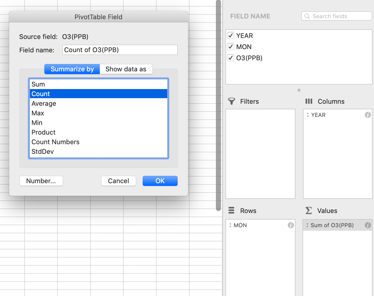Viewport: 374px width, 296px height.
Task: Select StdDev summary function
Action: [43, 152]
